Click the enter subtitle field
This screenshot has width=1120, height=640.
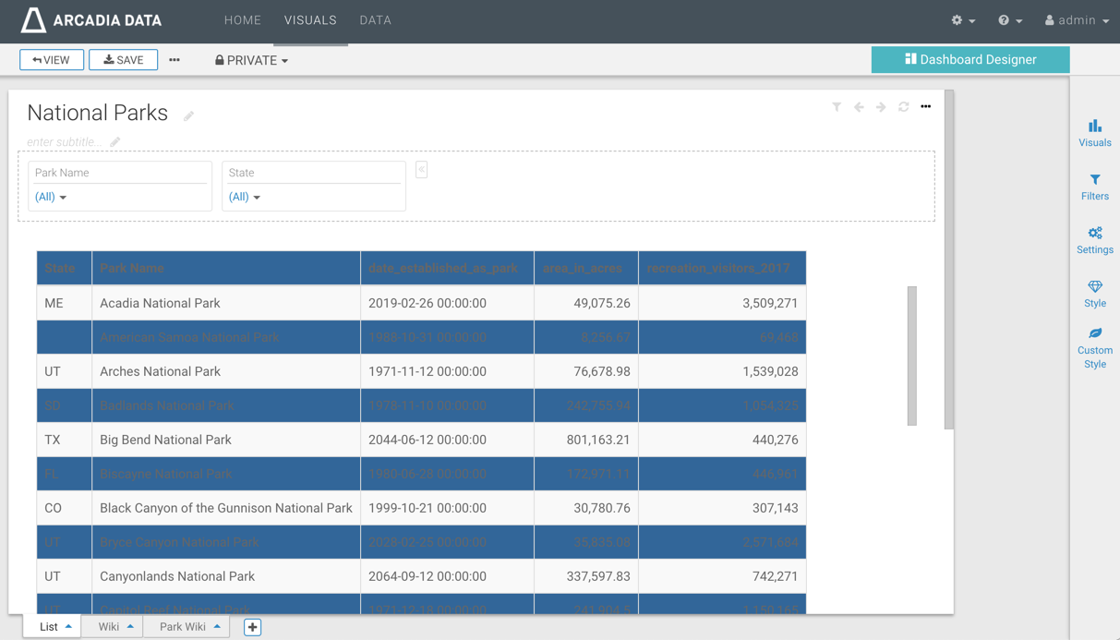pyautogui.click(x=63, y=142)
